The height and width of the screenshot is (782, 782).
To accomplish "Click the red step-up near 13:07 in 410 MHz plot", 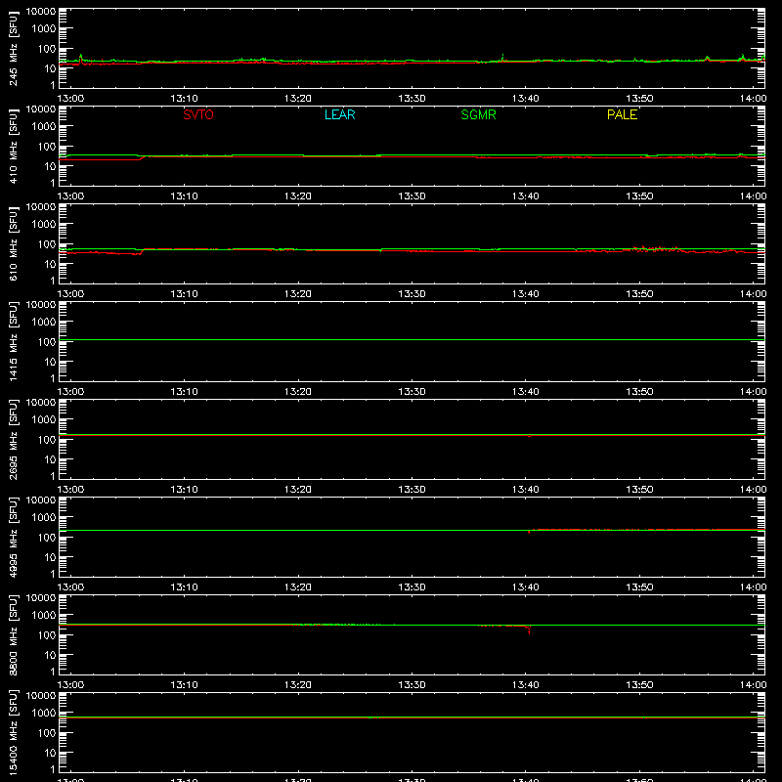I will click(143, 157).
